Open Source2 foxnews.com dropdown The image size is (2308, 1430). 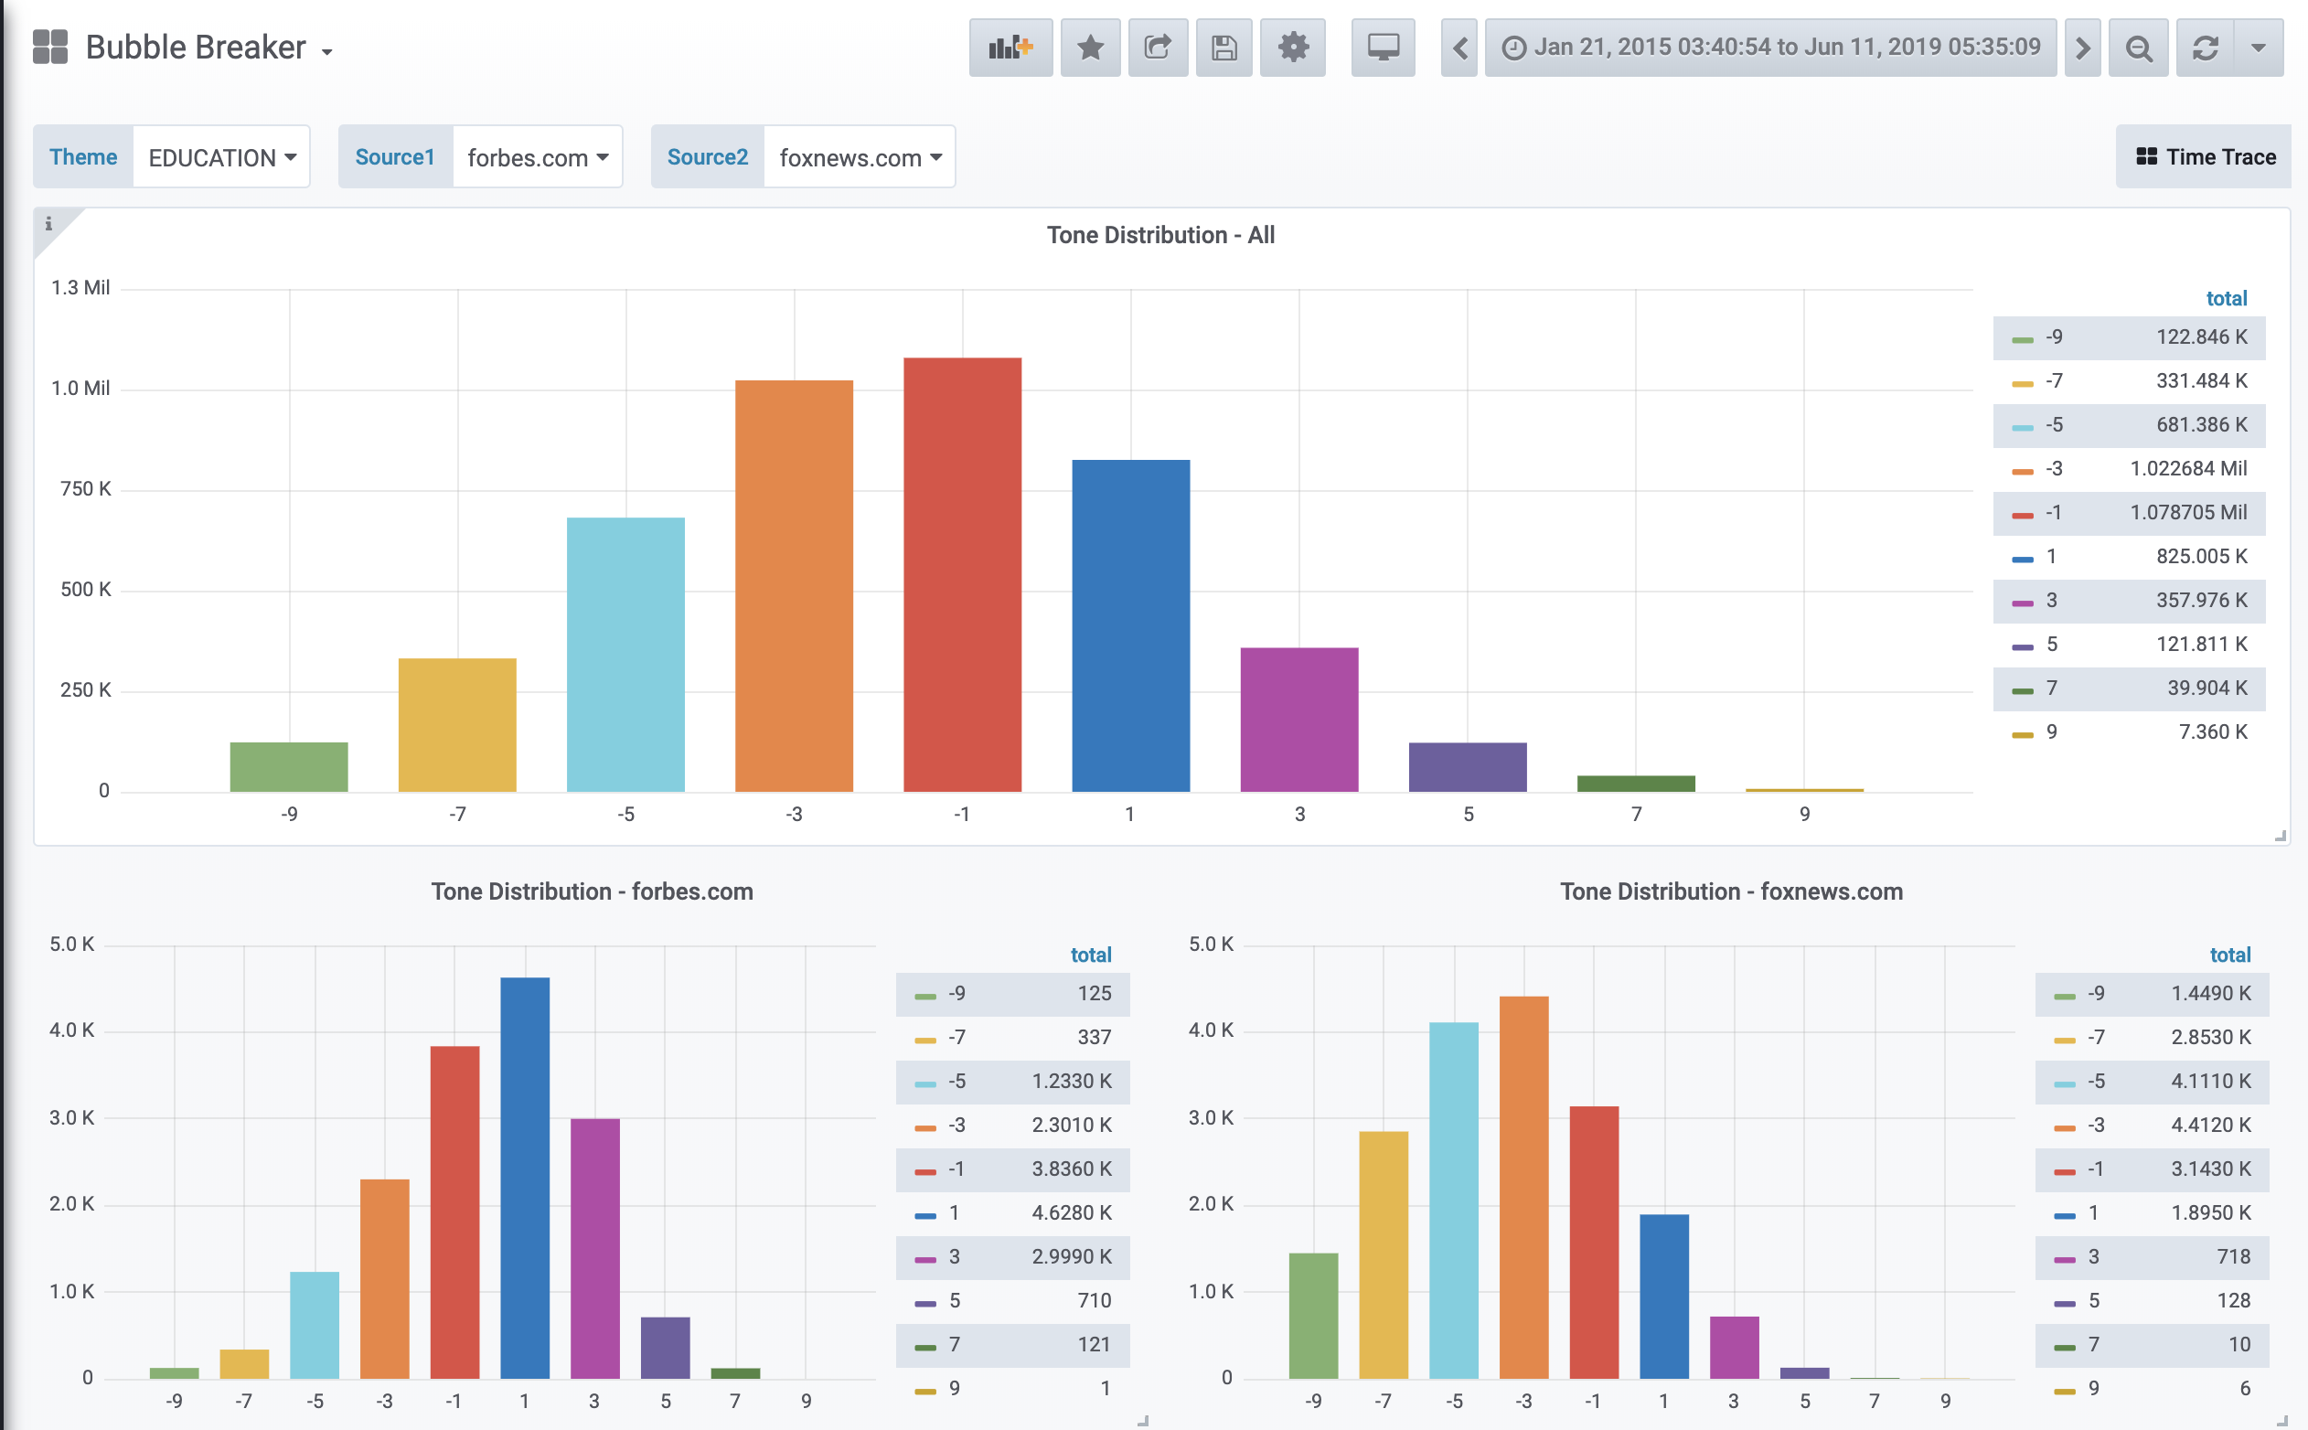(859, 157)
